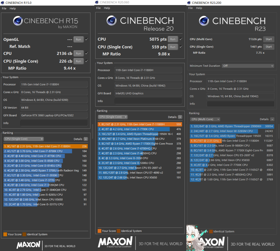Viewport: 280px width, 251px height.
Task: Toggle the CPU test checkmark in R20
Action: [181, 39]
